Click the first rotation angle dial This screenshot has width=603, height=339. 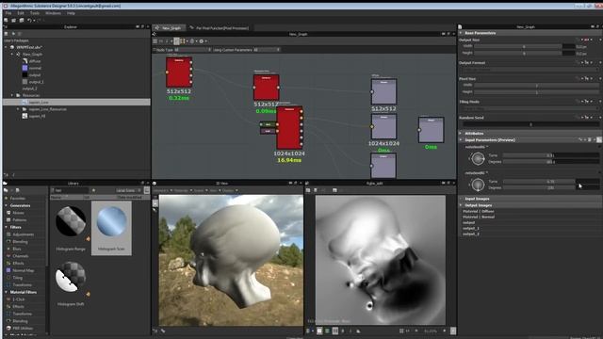pyautogui.click(x=478, y=158)
